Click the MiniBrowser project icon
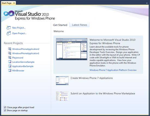This screenshot has height=116, width=150. 10,70
